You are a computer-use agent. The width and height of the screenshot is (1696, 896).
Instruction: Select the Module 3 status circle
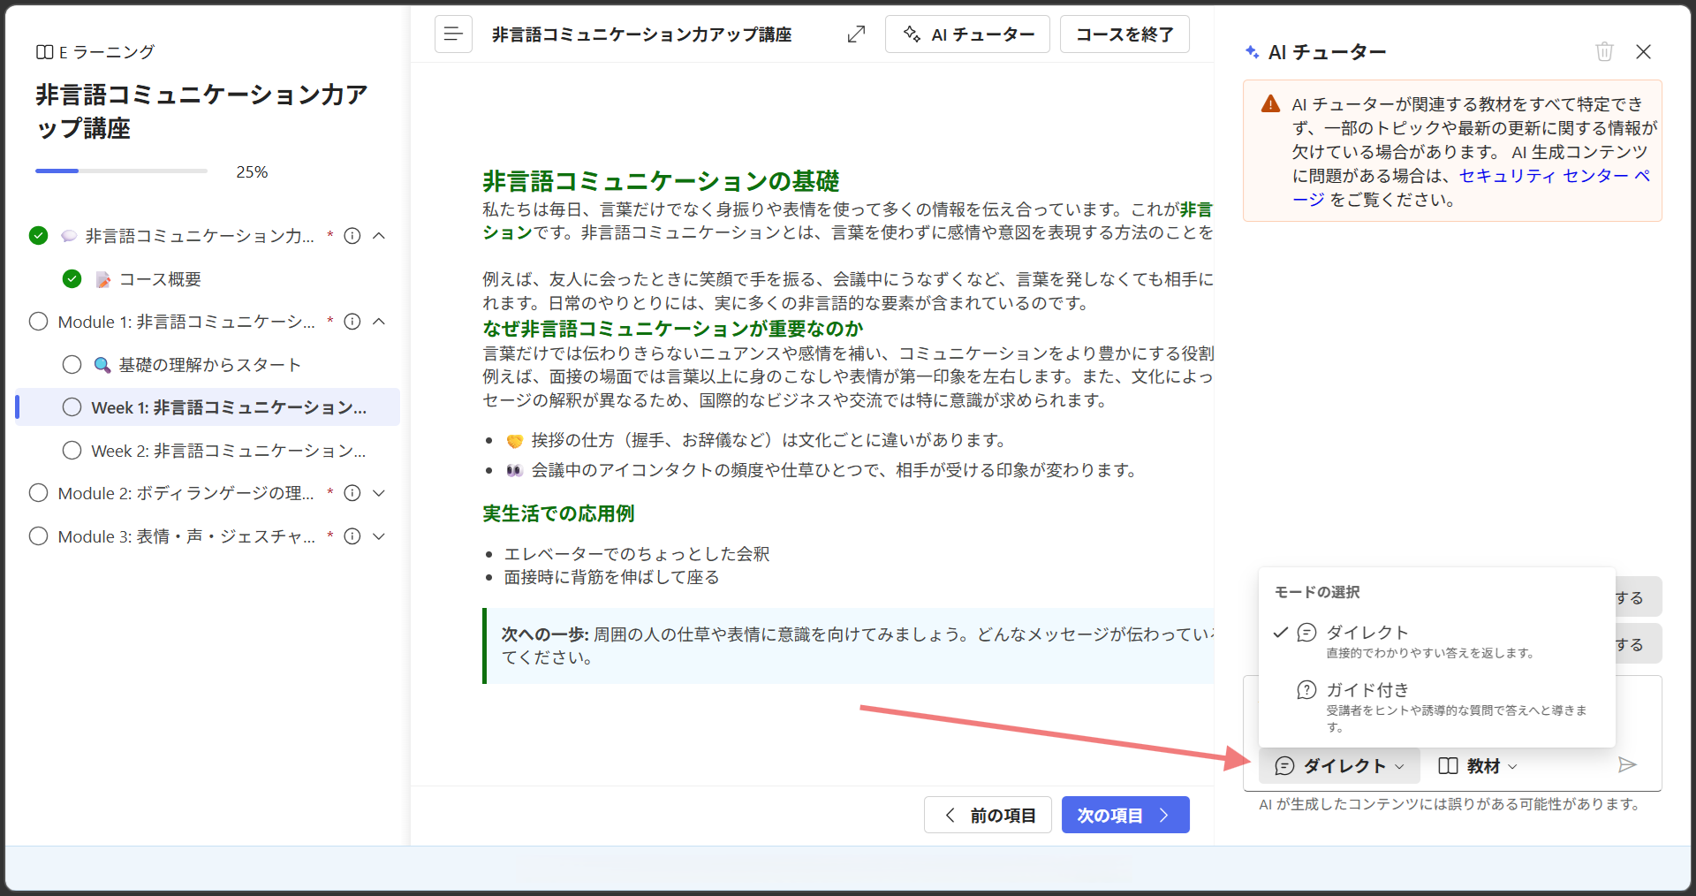38,536
